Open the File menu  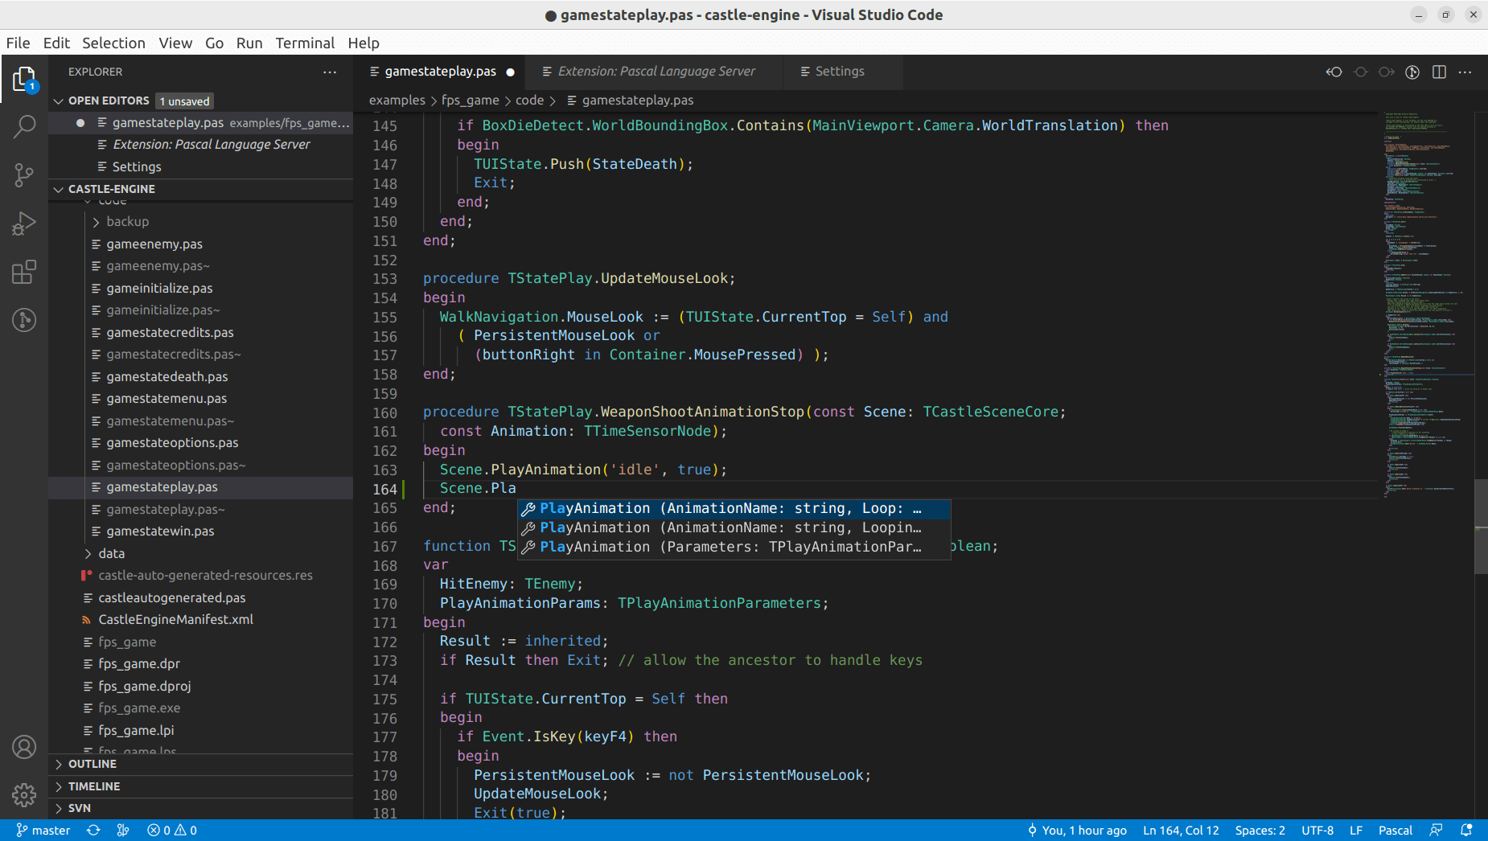(18, 43)
